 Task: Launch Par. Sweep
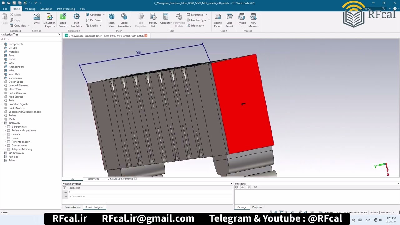click(94, 20)
